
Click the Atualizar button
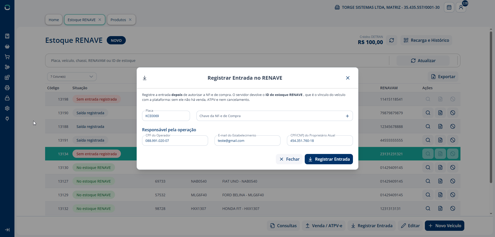click(423, 61)
